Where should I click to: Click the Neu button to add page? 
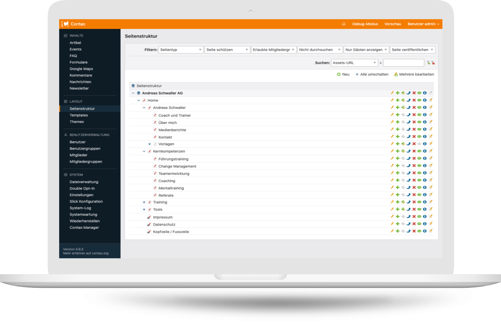(343, 74)
